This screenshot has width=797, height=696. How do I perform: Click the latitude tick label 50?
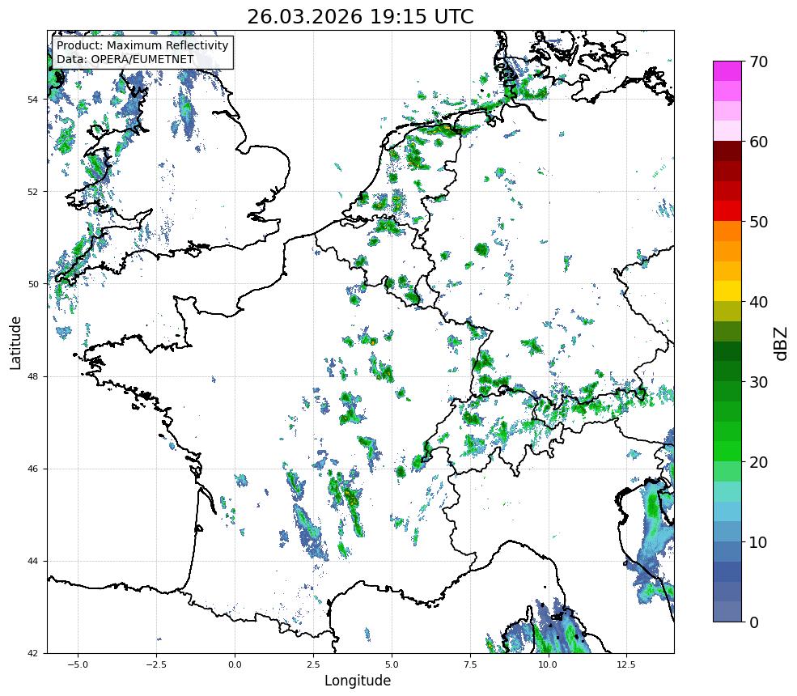point(32,284)
